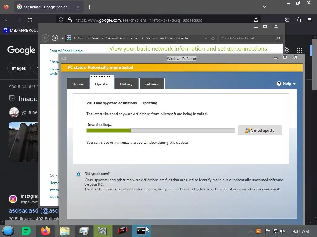Open the green notes app on taskbar
This screenshot has width=317, height=237.
[26, 231]
